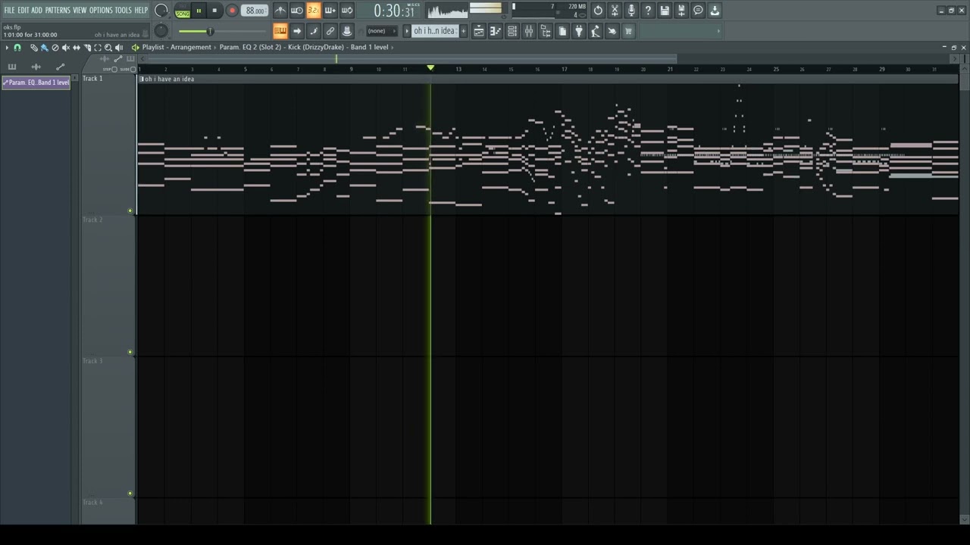Toggle the SLIDE checkbox in playlist
970x545 pixels.
pyautogui.click(x=133, y=69)
